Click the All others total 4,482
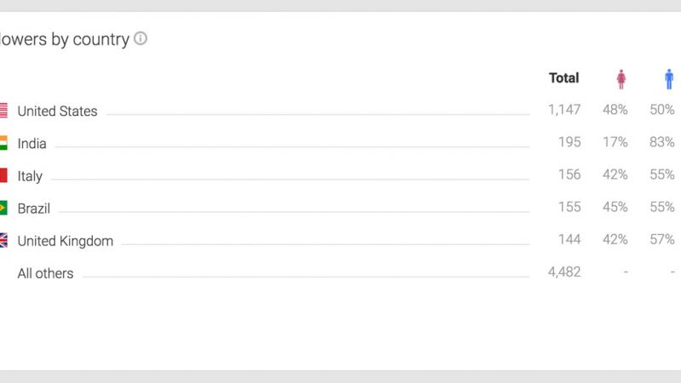This screenshot has height=383, width=681. point(564,272)
